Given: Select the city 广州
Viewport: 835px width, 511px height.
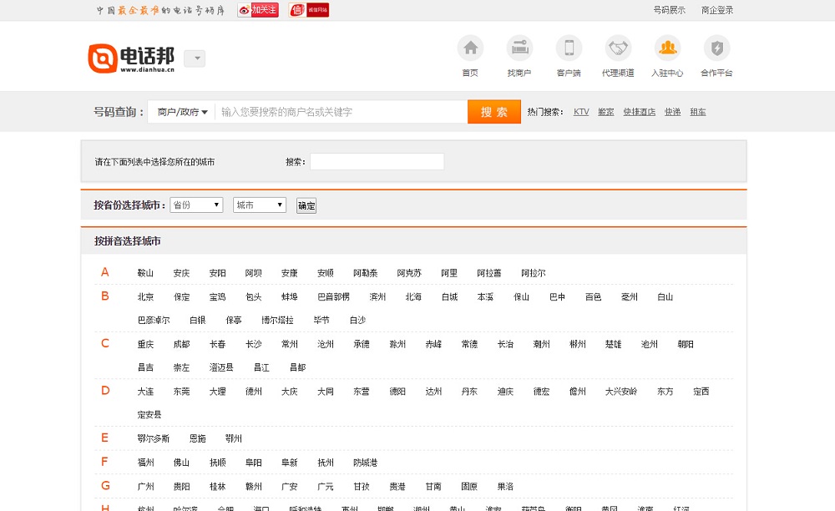Looking at the screenshot, I should coord(145,487).
